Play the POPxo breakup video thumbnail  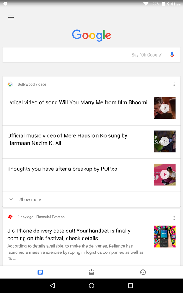(165, 175)
